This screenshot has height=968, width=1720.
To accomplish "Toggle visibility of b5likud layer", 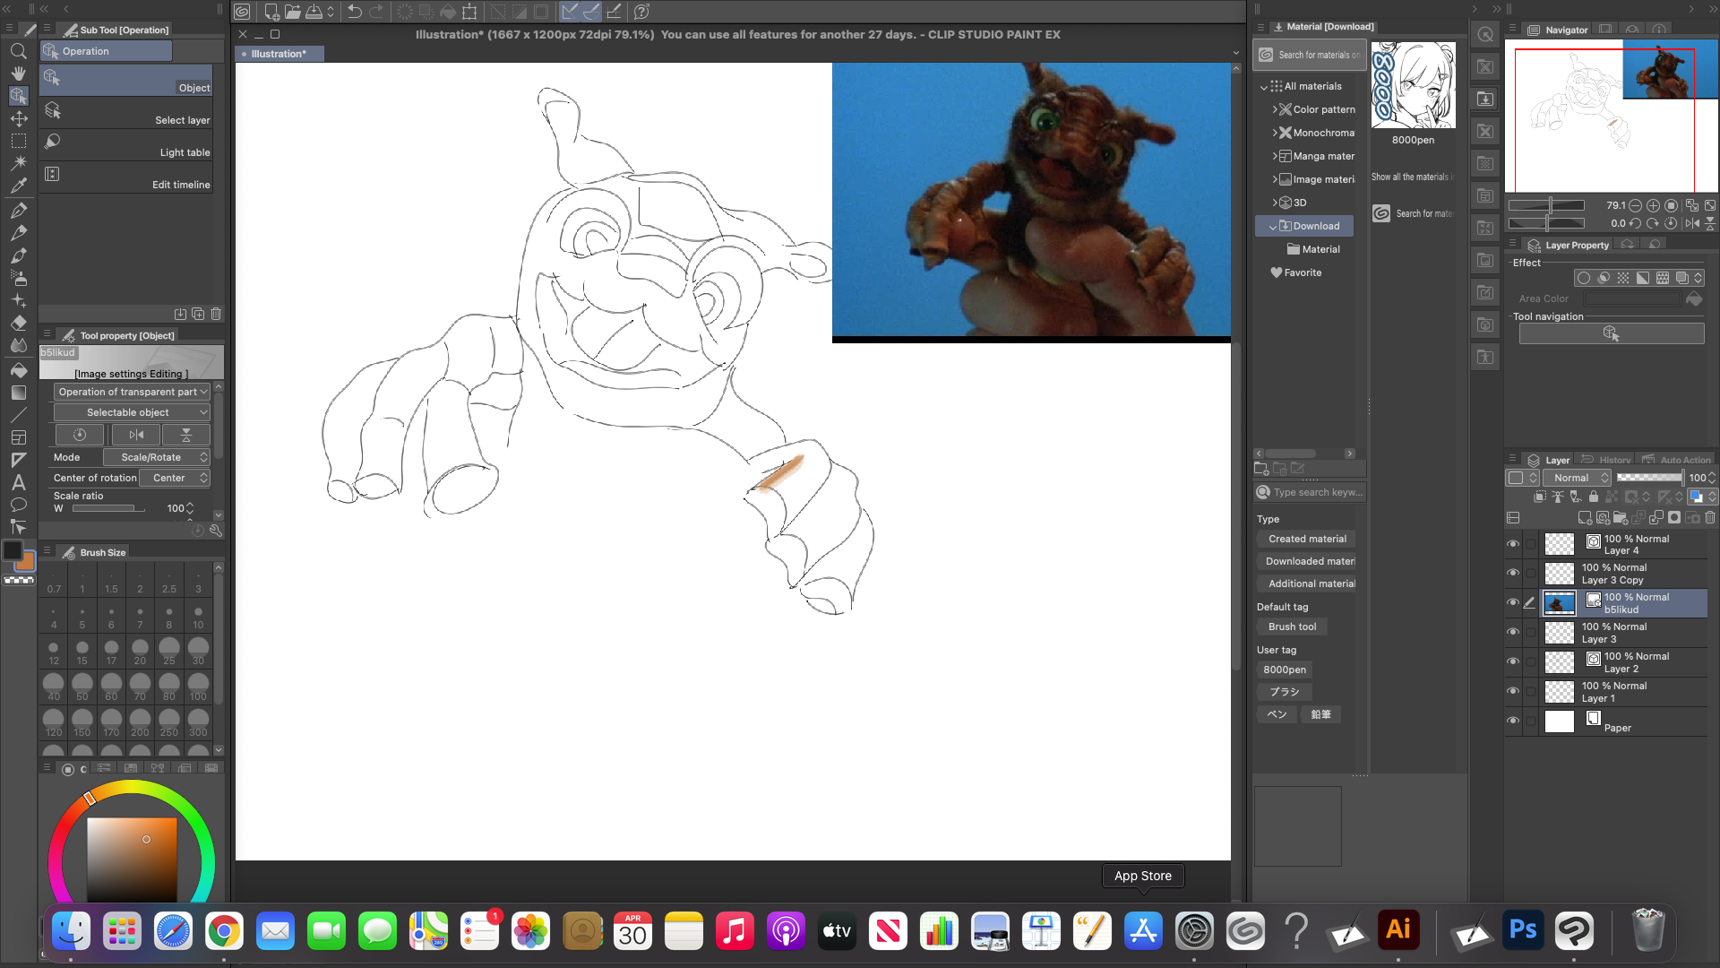I will click(1513, 602).
